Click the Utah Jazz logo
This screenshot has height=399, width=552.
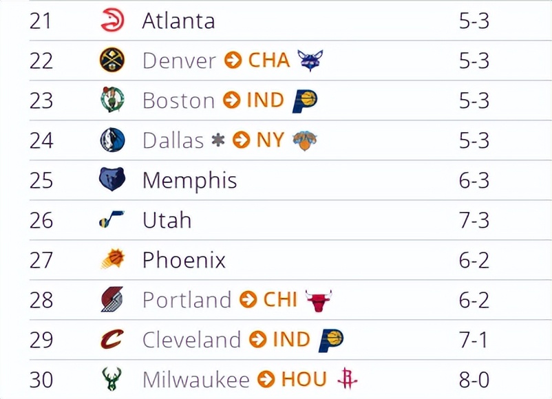click(112, 220)
